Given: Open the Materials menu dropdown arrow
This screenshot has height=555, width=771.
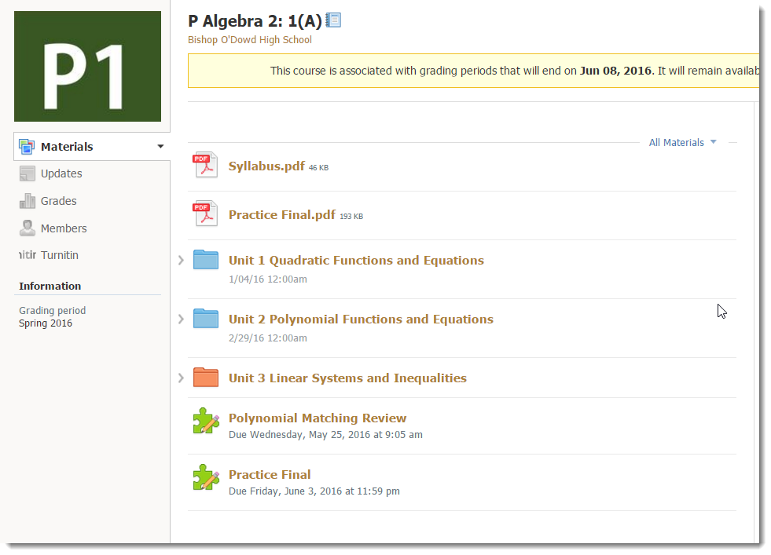Looking at the screenshot, I should (x=160, y=147).
